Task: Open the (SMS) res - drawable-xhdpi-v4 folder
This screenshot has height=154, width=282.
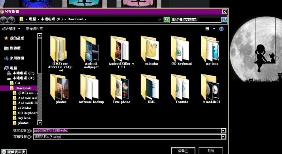Action: click(x=61, y=53)
